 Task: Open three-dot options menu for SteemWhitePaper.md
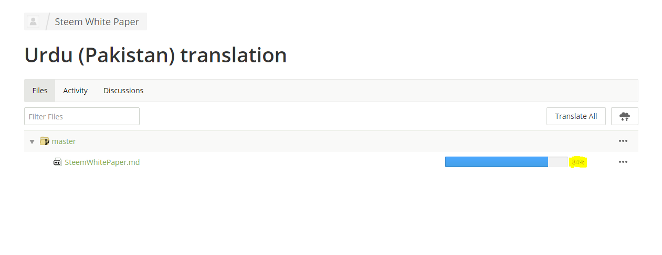pos(623,162)
